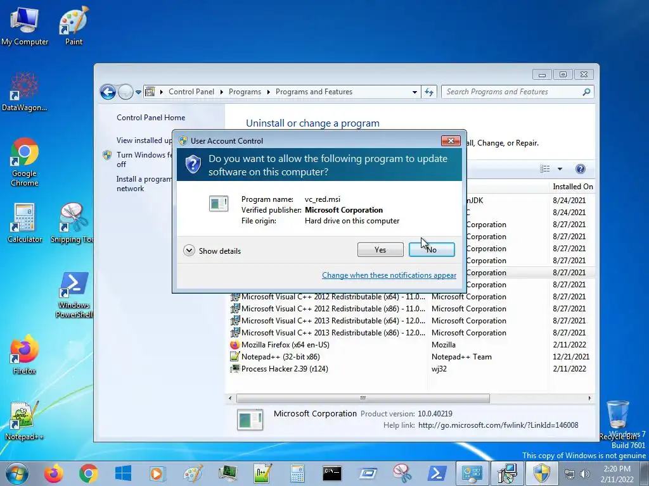Open Notepad++ desktop shortcut
This screenshot has height=486, width=649.
click(x=24, y=421)
